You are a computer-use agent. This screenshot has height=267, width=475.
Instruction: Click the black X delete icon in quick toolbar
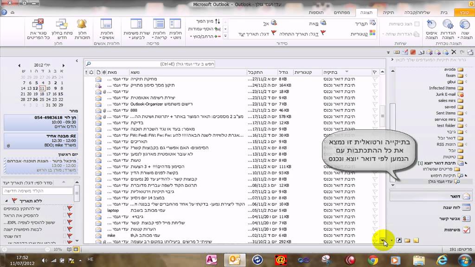coord(454,52)
